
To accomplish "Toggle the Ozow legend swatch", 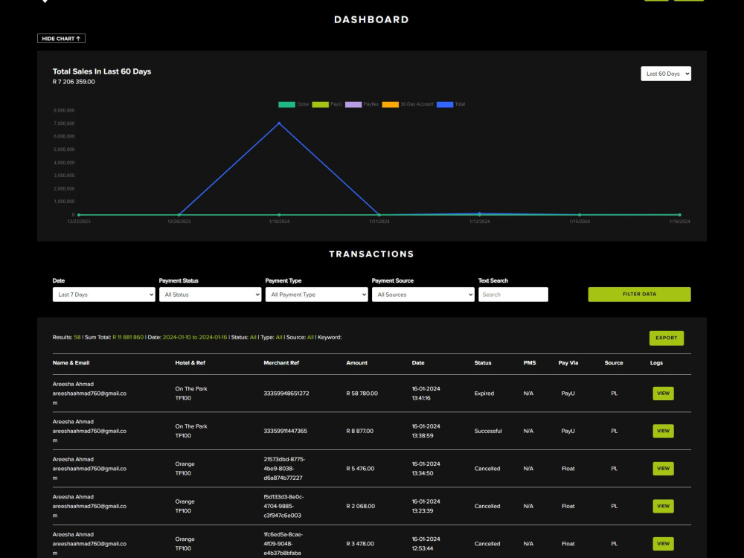I will pyautogui.click(x=286, y=104).
